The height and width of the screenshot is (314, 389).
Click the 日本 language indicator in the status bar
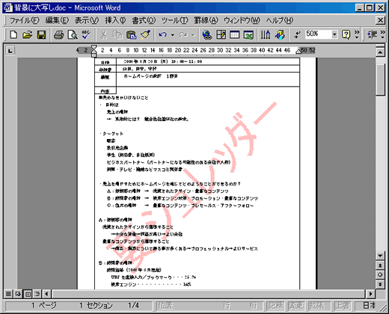(369, 306)
